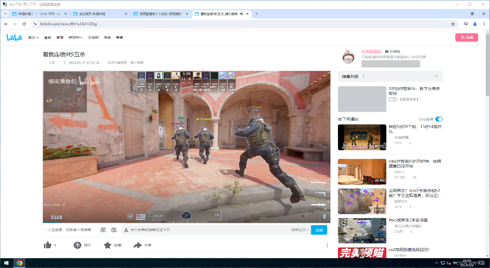Switch to 细雨黄昏后个人动态 tab
The width and height of the screenshot is (490, 268).
(x=161, y=14)
